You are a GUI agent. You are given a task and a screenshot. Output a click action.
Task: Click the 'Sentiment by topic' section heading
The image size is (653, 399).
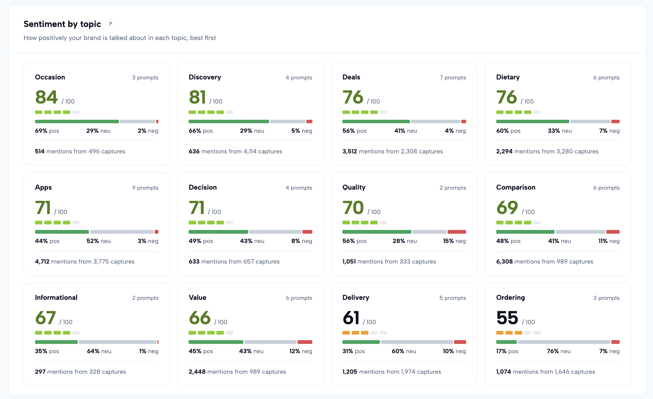pyautogui.click(x=62, y=24)
